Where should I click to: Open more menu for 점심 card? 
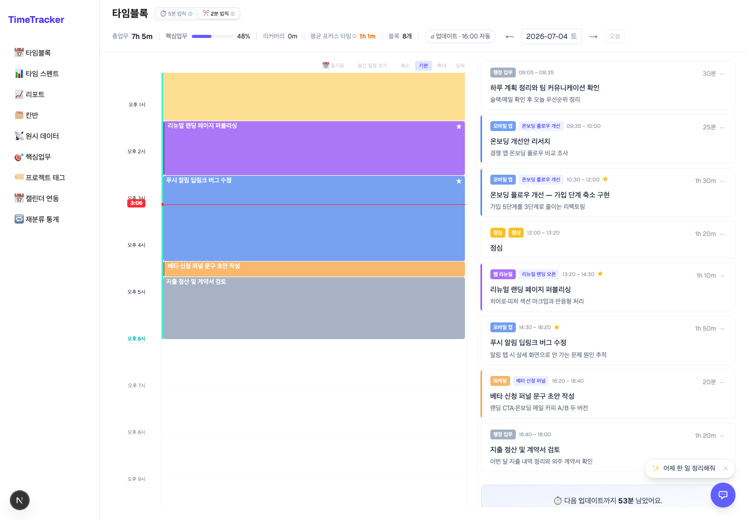pos(723,234)
